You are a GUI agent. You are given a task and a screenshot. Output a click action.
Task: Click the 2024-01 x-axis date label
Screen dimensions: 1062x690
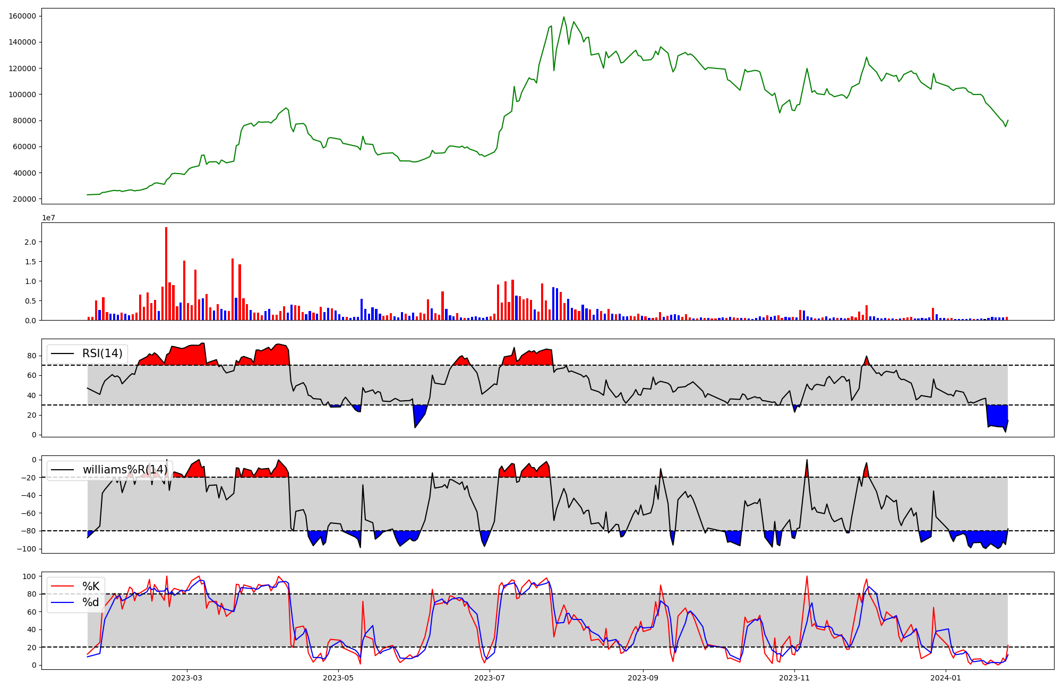(946, 678)
